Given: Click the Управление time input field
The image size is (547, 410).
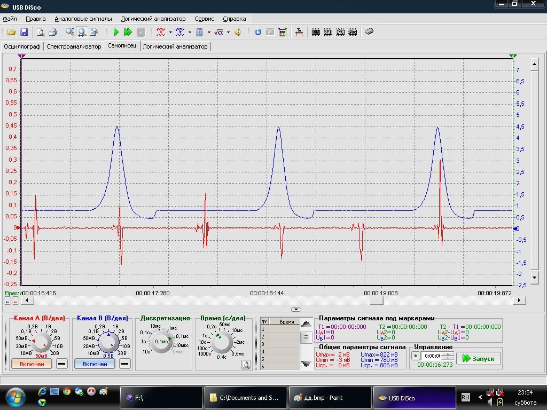Looking at the screenshot, I should 432,356.
